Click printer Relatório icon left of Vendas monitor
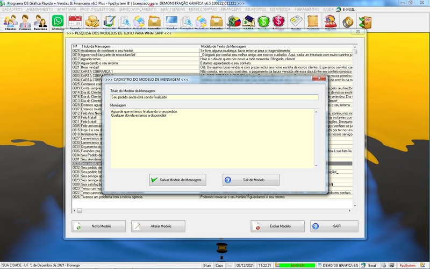430x269 pixels. pos(139,22)
